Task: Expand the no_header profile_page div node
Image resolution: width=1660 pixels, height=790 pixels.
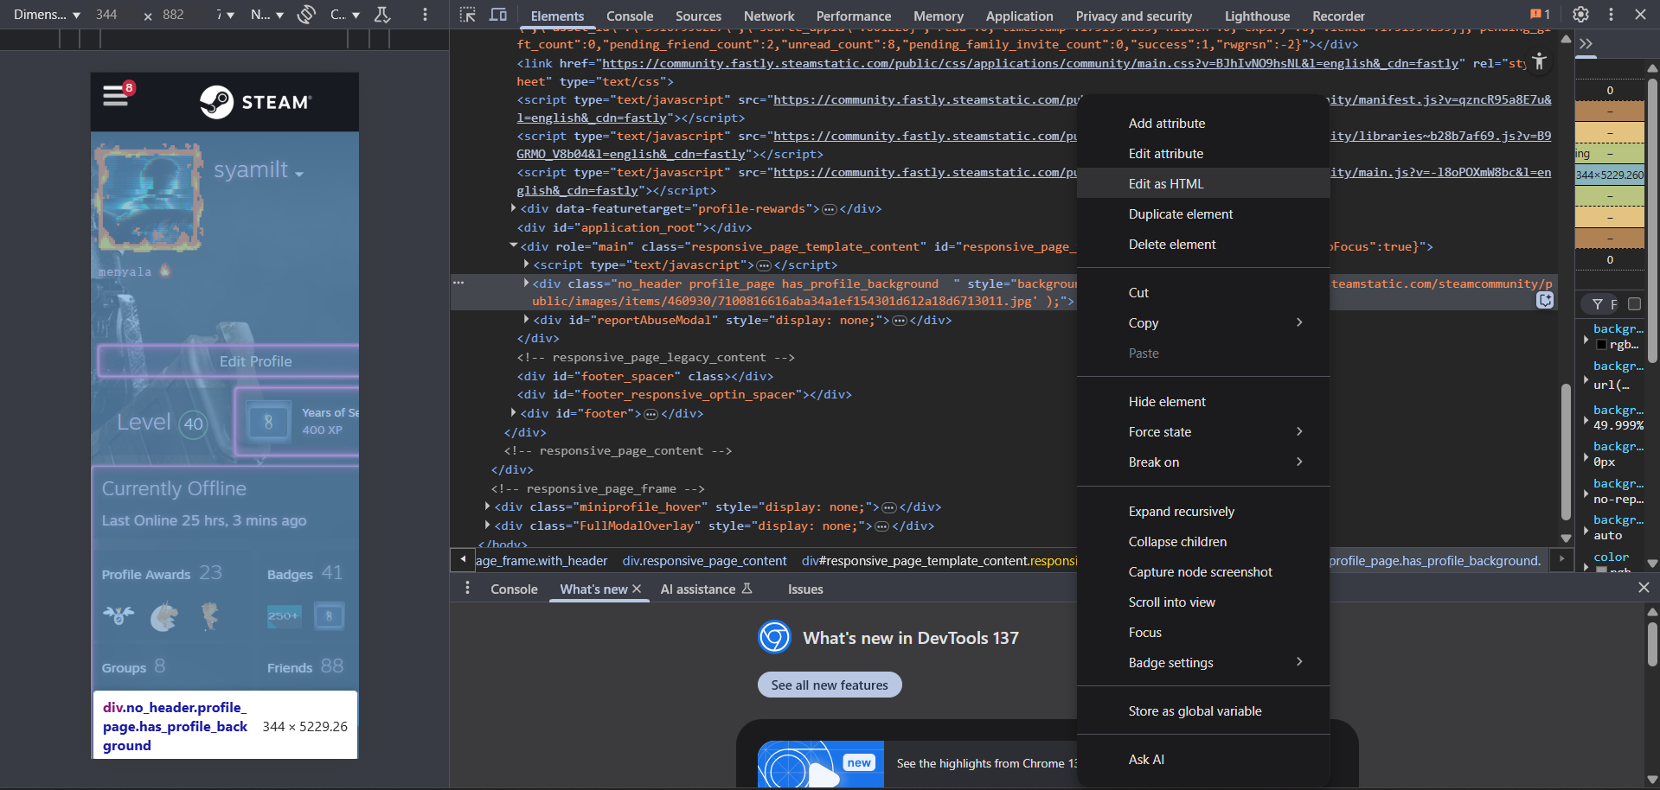Action: (x=526, y=284)
